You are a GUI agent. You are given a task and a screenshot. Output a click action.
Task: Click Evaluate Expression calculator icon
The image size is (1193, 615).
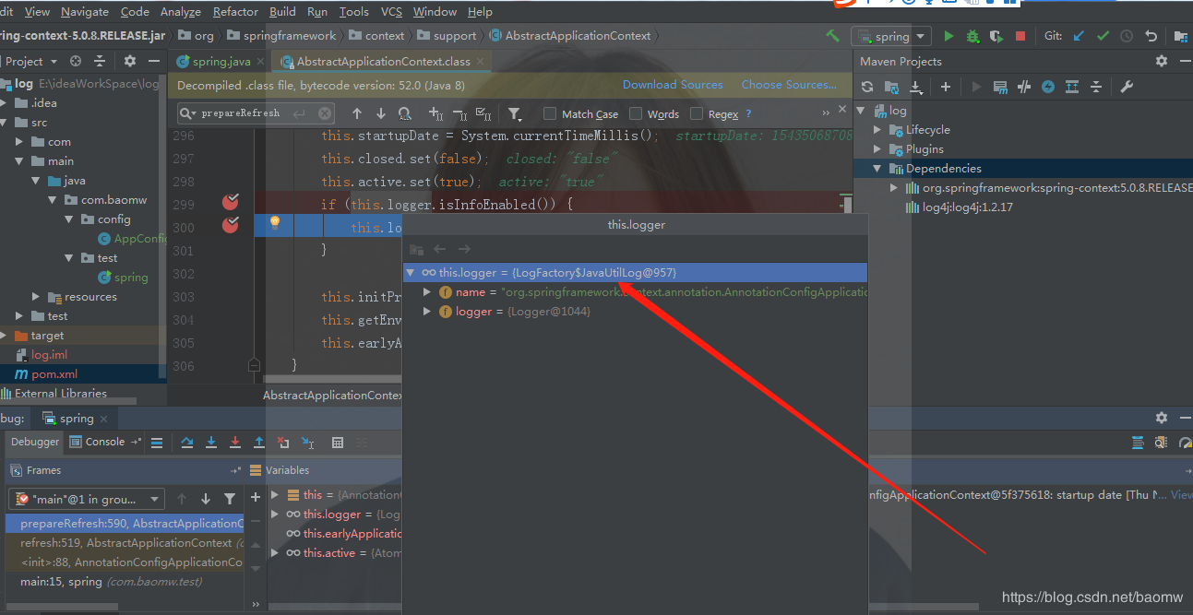coord(338,443)
